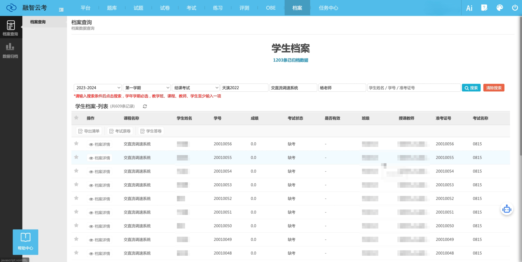Open 数据归档 sidebar icon
Image resolution: width=522 pixels, height=262 pixels.
(10, 50)
